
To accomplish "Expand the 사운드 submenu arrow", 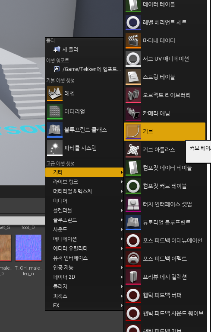I will point(122,229).
